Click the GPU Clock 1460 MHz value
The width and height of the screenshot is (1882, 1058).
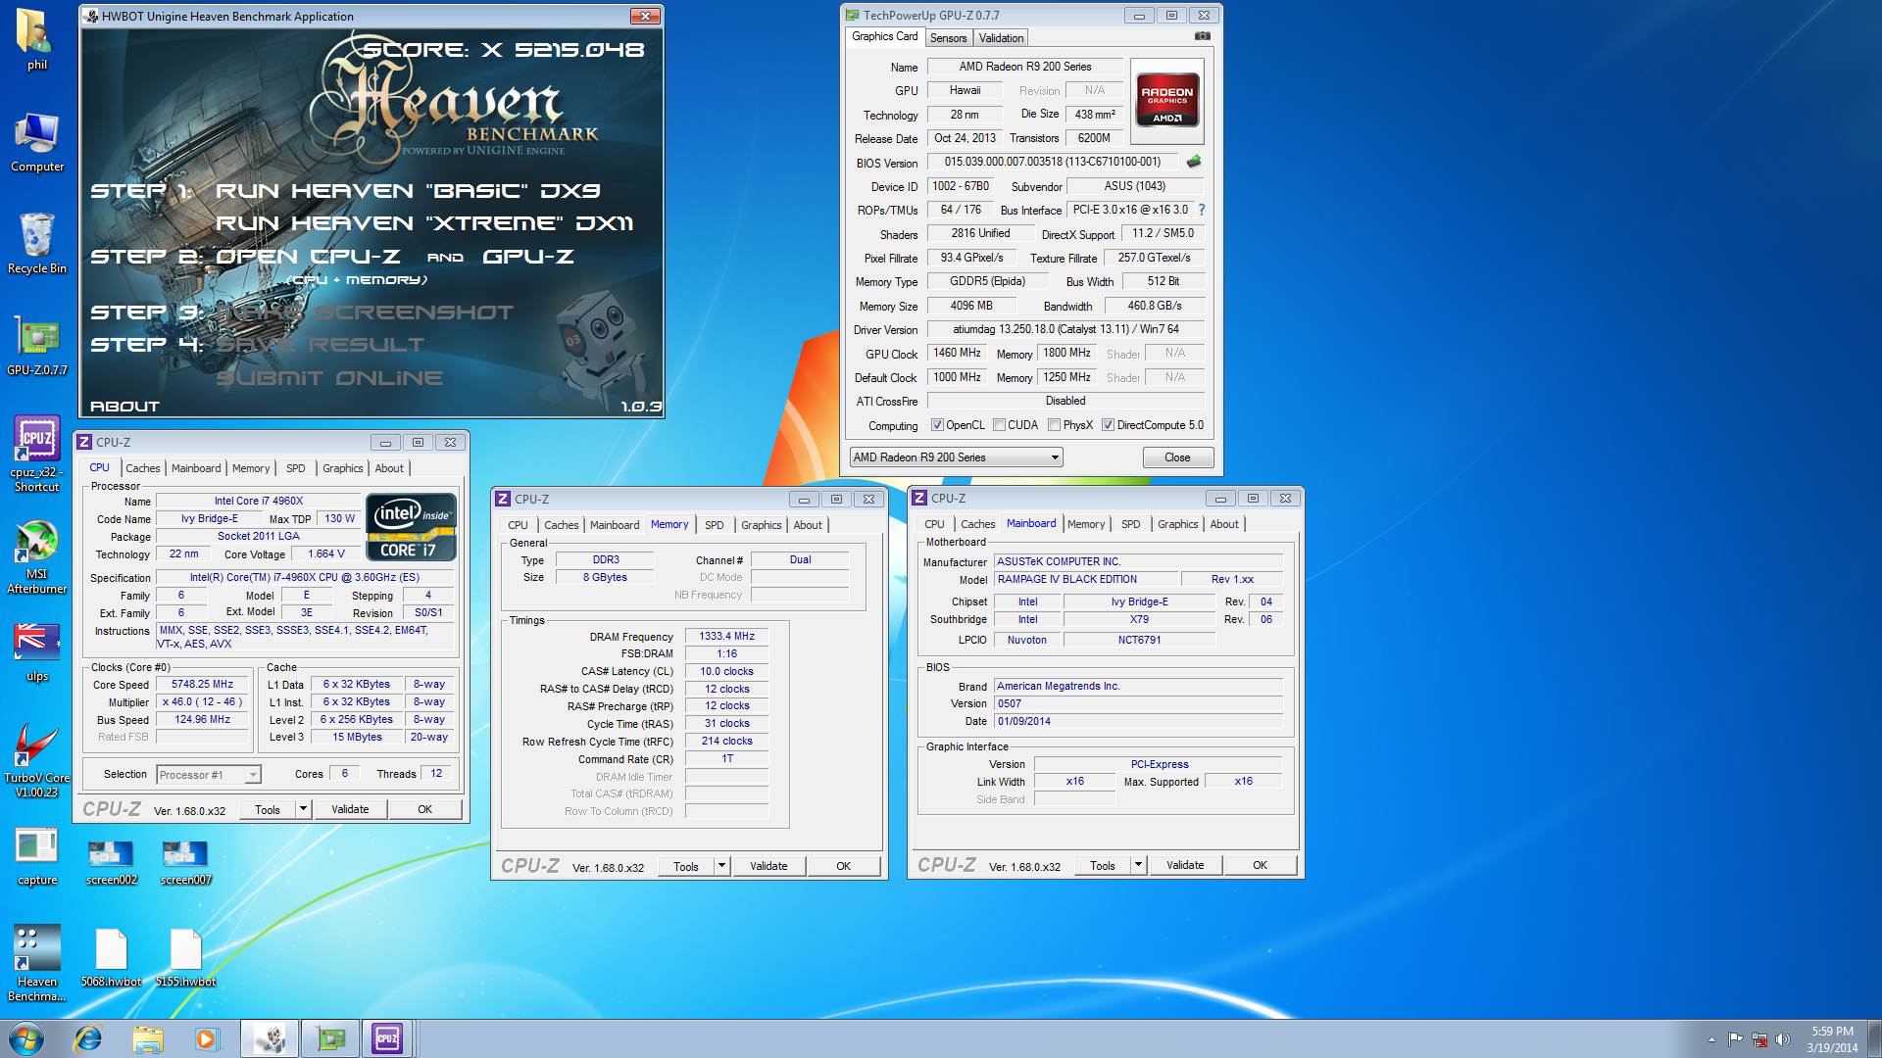957,353
